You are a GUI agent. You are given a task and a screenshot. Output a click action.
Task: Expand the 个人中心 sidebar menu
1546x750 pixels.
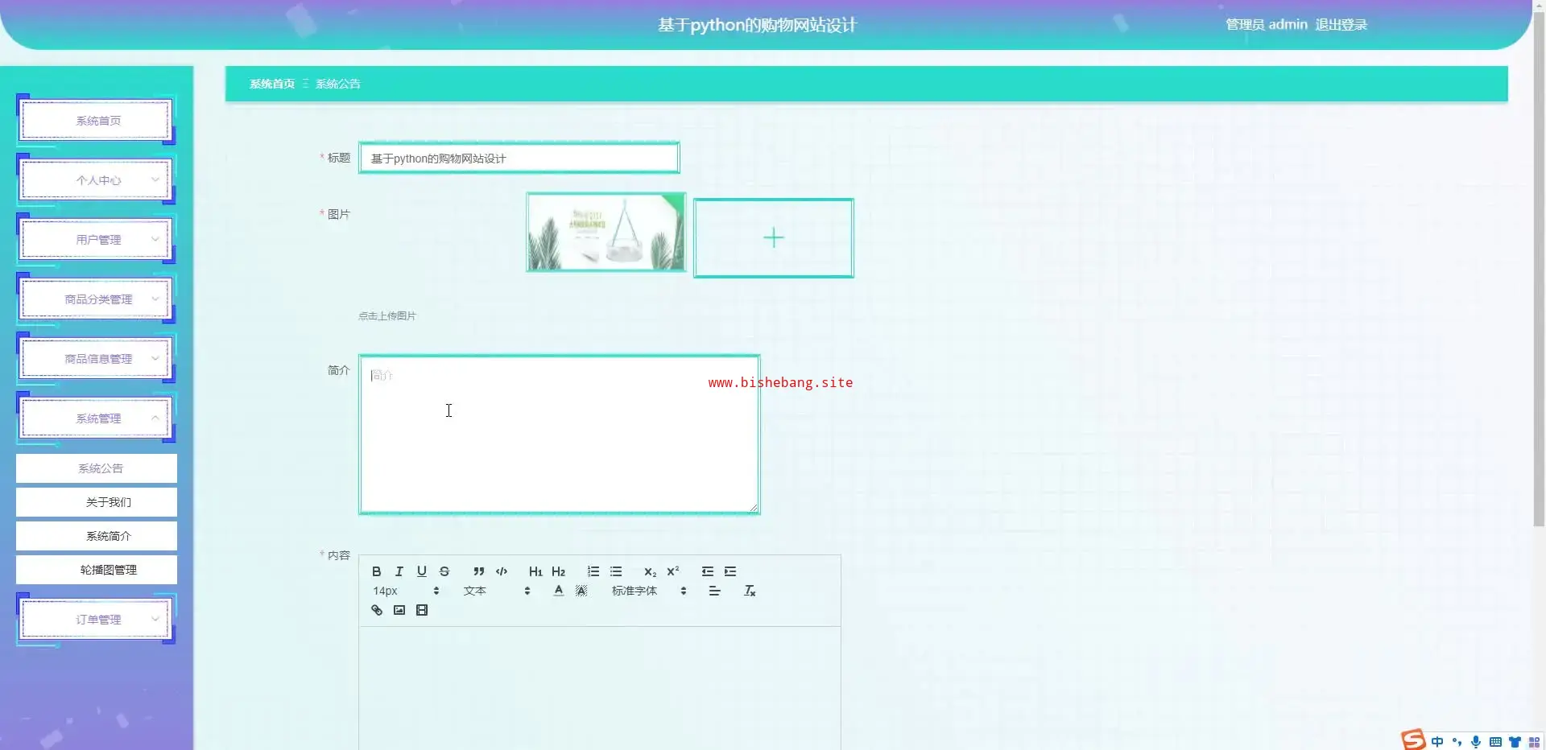pyautogui.click(x=97, y=180)
